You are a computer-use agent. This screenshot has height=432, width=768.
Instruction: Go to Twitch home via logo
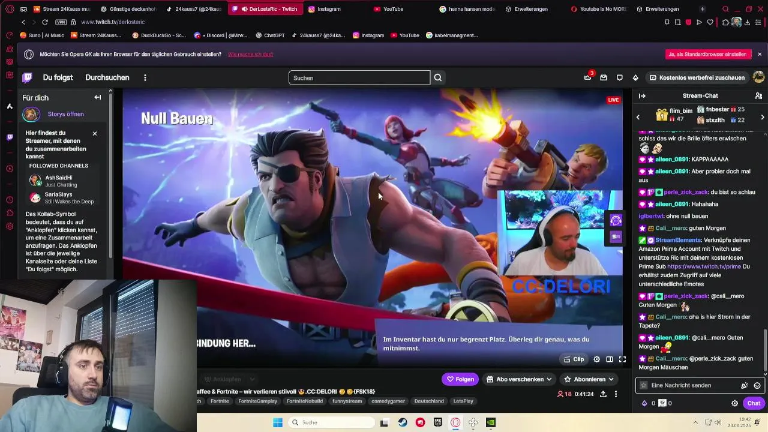coord(28,77)
